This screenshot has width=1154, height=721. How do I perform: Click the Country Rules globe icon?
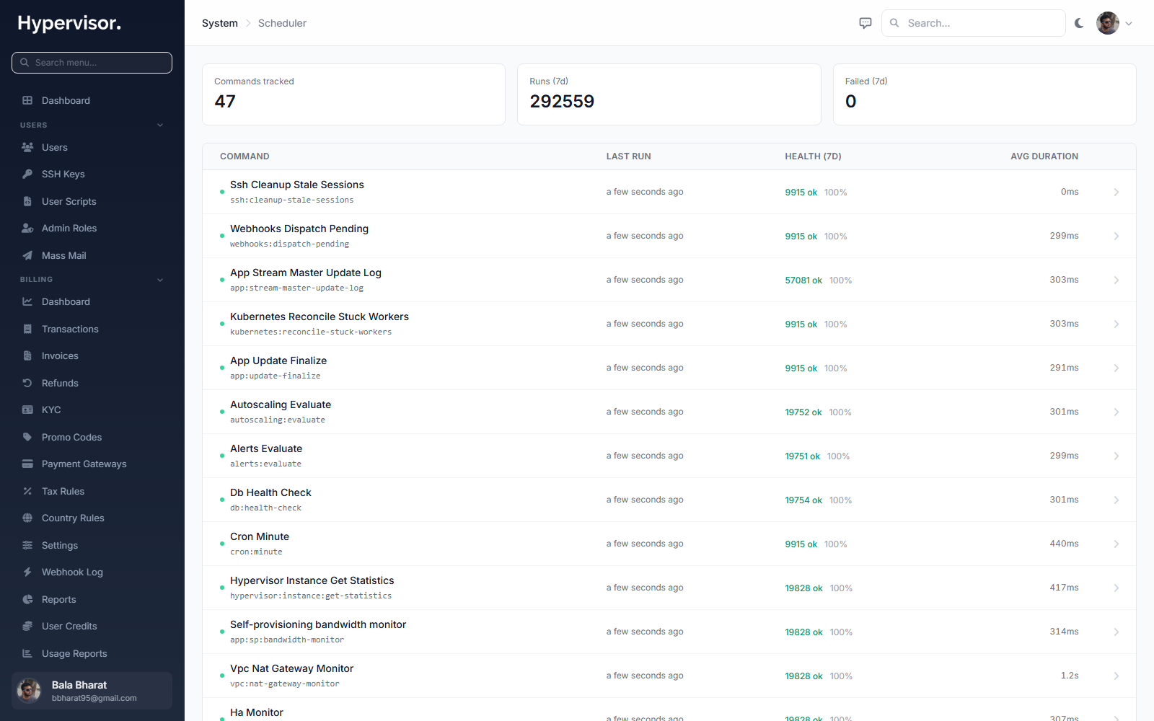coord(27,518)
